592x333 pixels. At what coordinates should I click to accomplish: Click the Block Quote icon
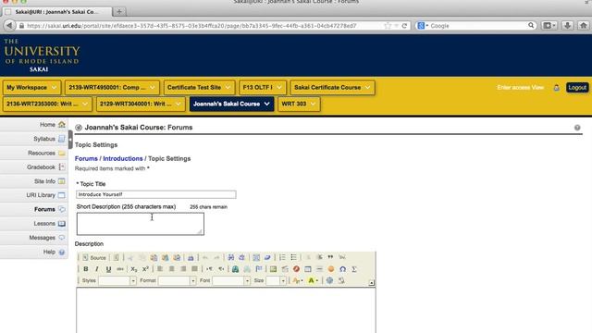click(x=330, y=257)
